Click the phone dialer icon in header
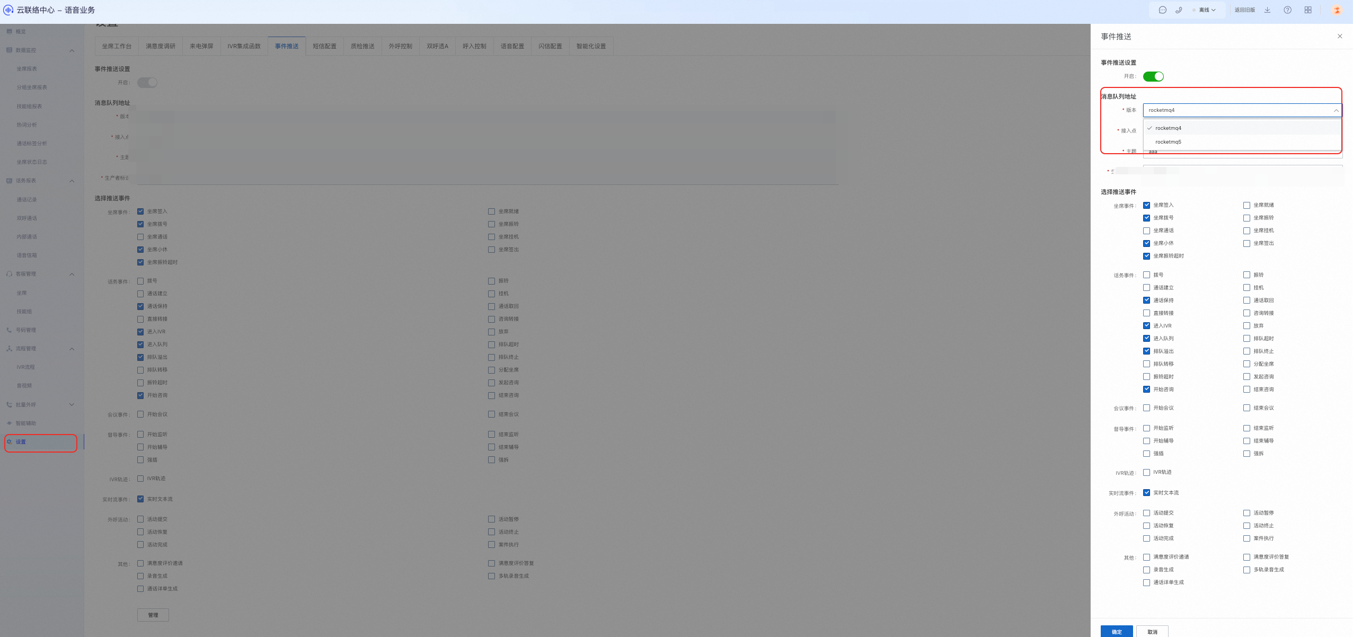 [x=1179, y=10]
